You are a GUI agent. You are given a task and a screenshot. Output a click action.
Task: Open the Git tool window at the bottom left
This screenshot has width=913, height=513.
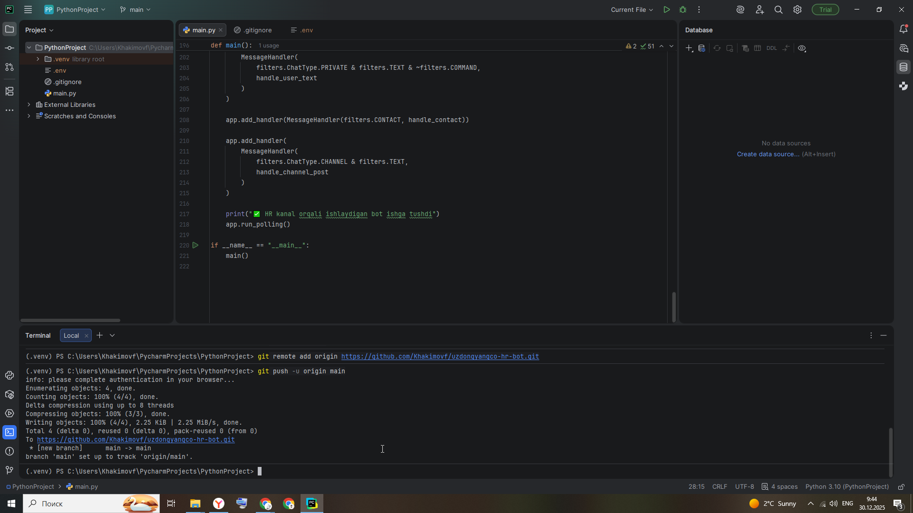tap(10, 470)
